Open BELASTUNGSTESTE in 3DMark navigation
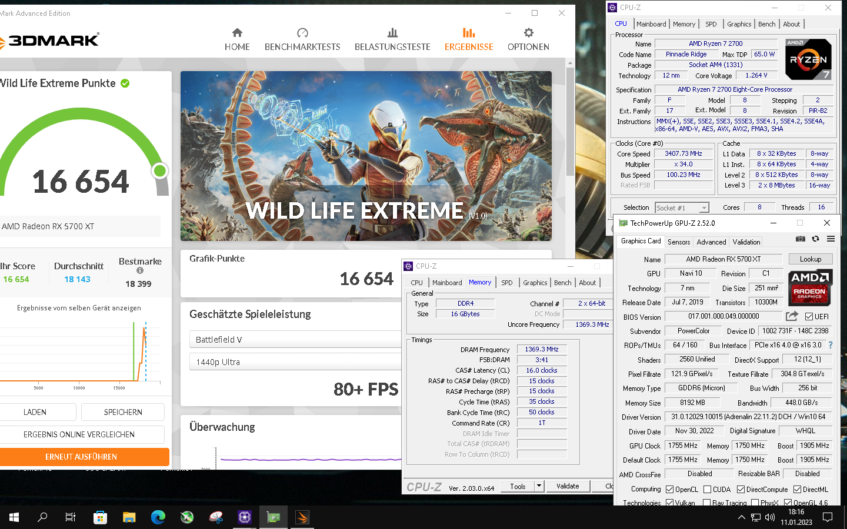This screenshot has width=847, height=529. click(x=392, y=40)
